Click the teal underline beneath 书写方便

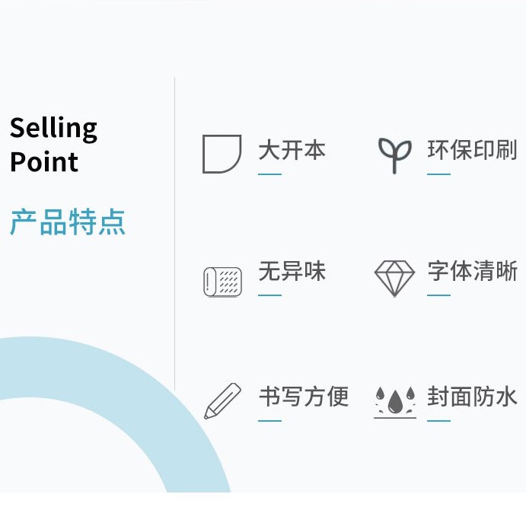coord(269,420)
